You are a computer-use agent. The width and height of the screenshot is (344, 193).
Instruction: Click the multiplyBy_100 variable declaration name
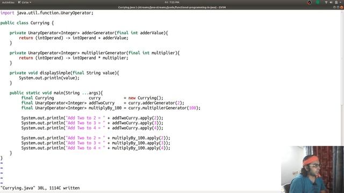pyautogui.click(x=105, y=108)
